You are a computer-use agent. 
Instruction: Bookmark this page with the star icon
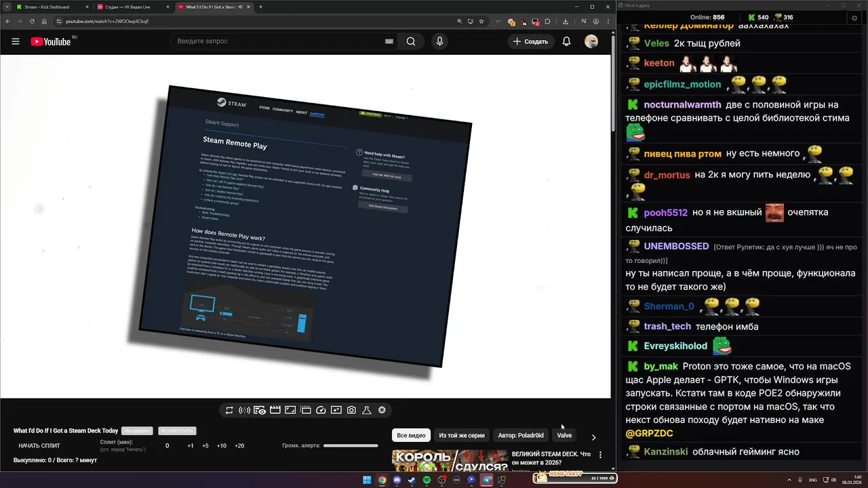click(481, 21)
